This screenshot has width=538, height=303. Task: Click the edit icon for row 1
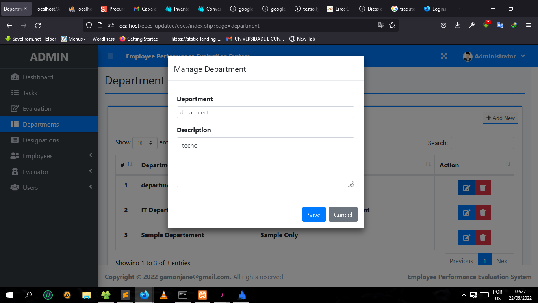(467, 188)
